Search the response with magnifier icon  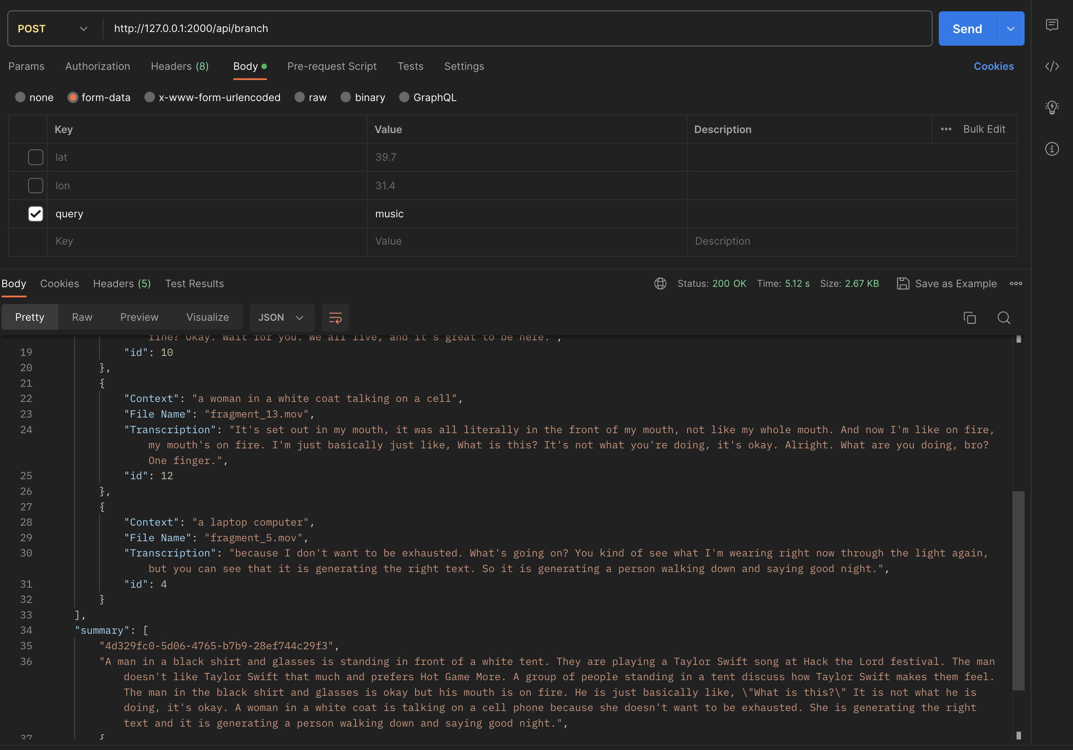[x=1004, y=318]
